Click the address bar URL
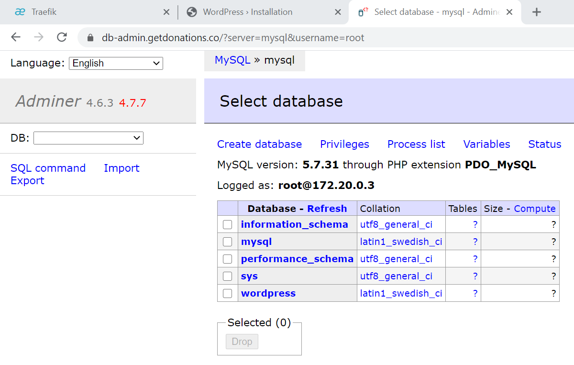The width and height of the screenshot is (574, 365). [233, 37]
